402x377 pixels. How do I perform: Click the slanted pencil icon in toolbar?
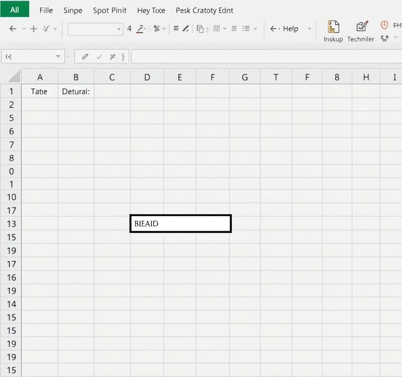tap(186, 28)
